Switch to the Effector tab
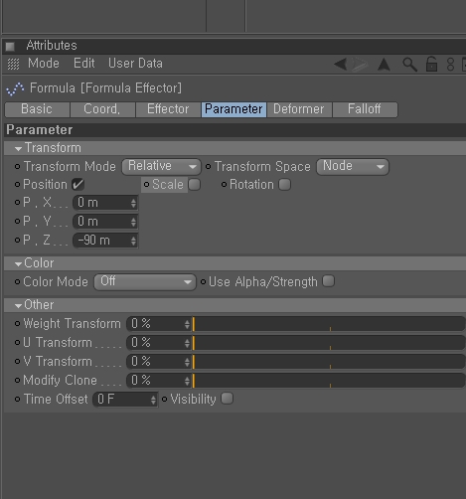Image resolution: width=466 pixels, height=499 pixels. tap(168, 109)
